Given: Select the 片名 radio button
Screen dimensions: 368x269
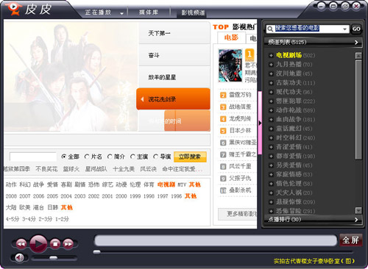Looking at the screenshot, I should point(87,157).
